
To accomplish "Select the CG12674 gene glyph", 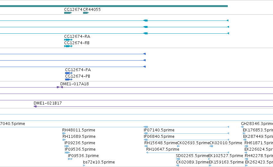I will [x=68, y=13].
